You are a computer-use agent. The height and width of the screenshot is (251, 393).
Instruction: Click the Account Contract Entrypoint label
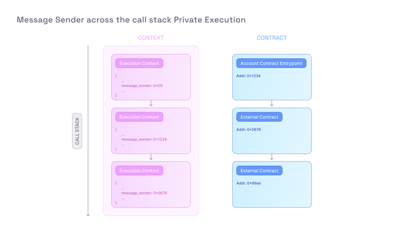click(x=271, y=63)
